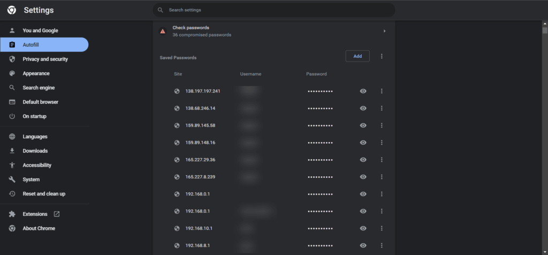Open more actions menu for 165.227.29.36
The image size is (548, 255).
(382, 160)
